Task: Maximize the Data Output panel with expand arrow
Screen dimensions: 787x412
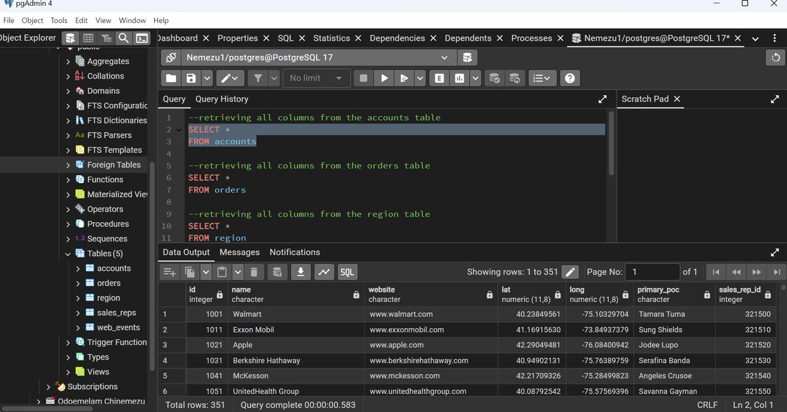Action: (775, 252)
